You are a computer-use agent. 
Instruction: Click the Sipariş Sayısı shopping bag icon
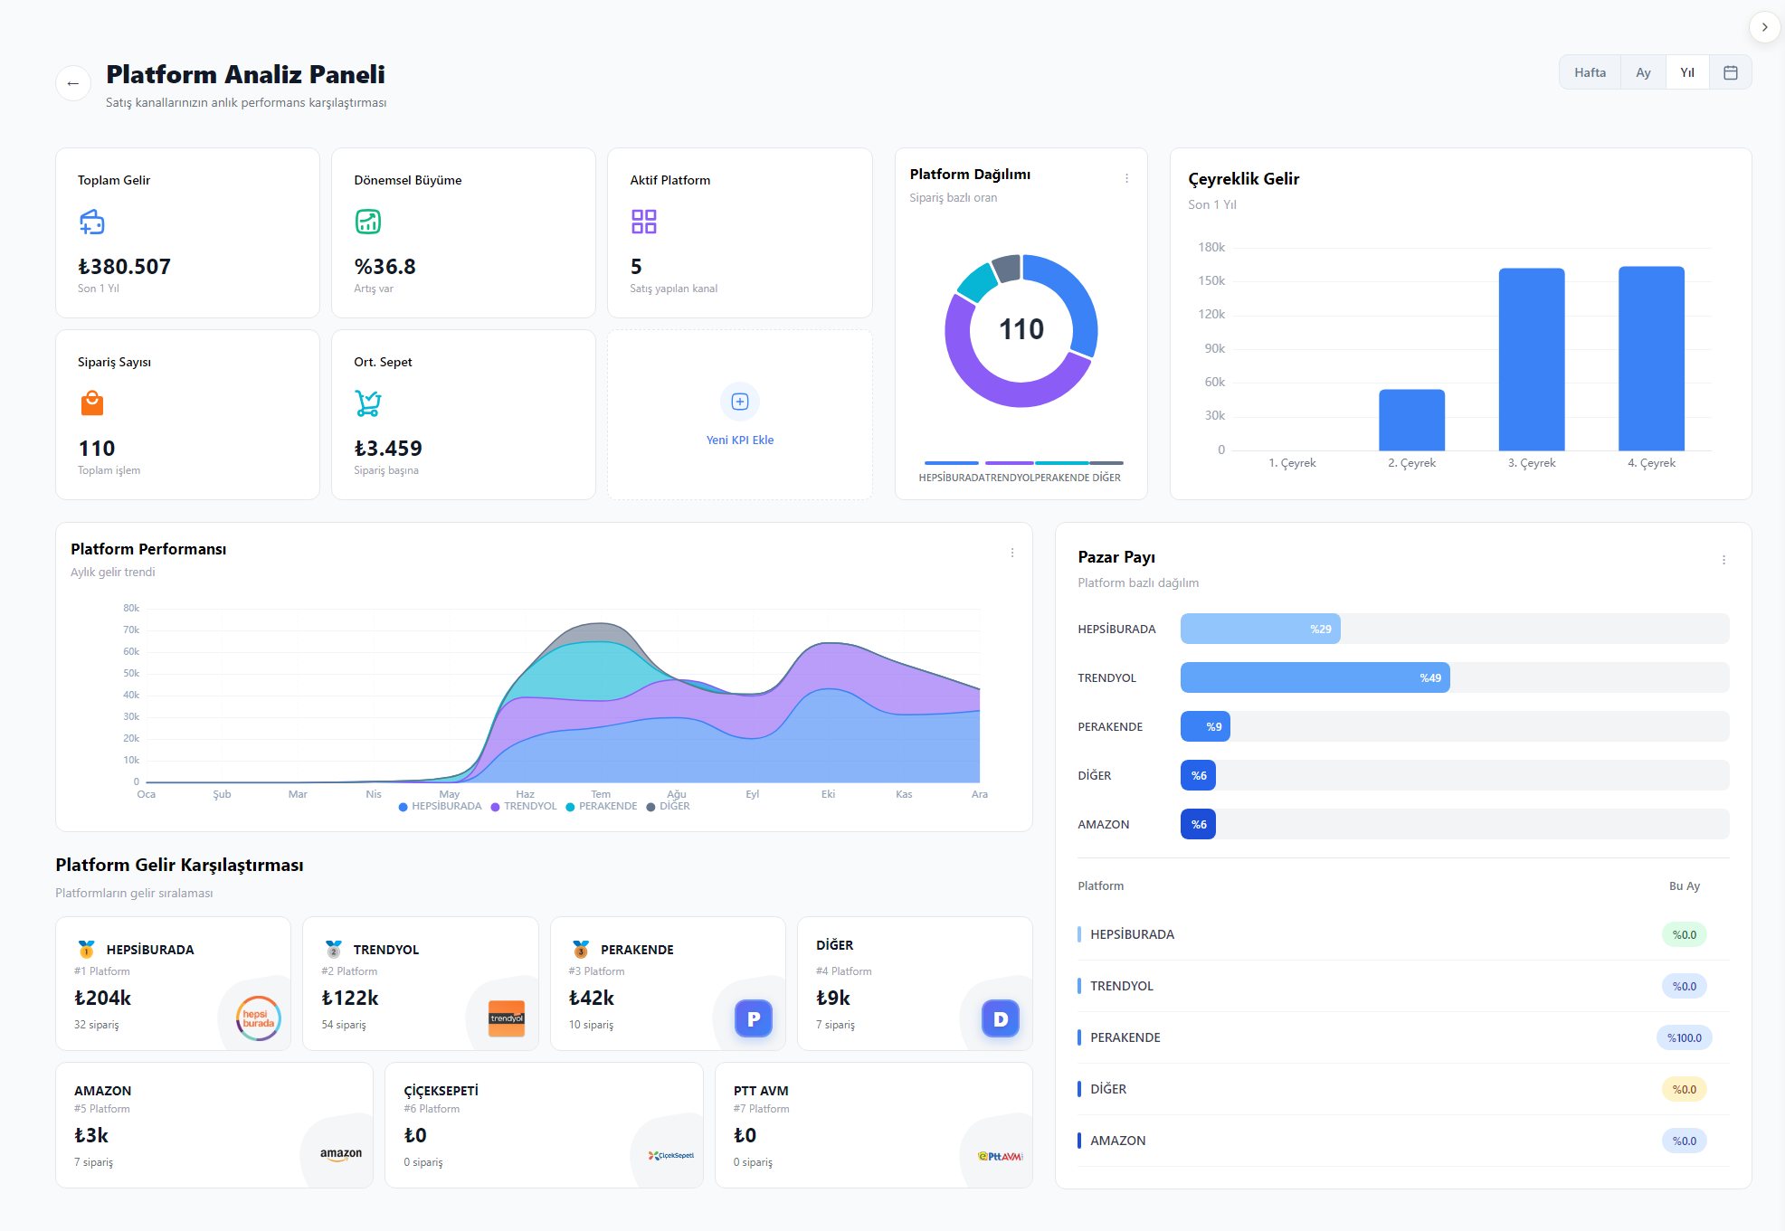92,403
